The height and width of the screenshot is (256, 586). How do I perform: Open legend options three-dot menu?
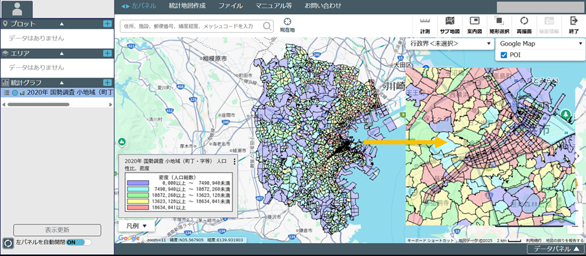[x=234, y=162]
